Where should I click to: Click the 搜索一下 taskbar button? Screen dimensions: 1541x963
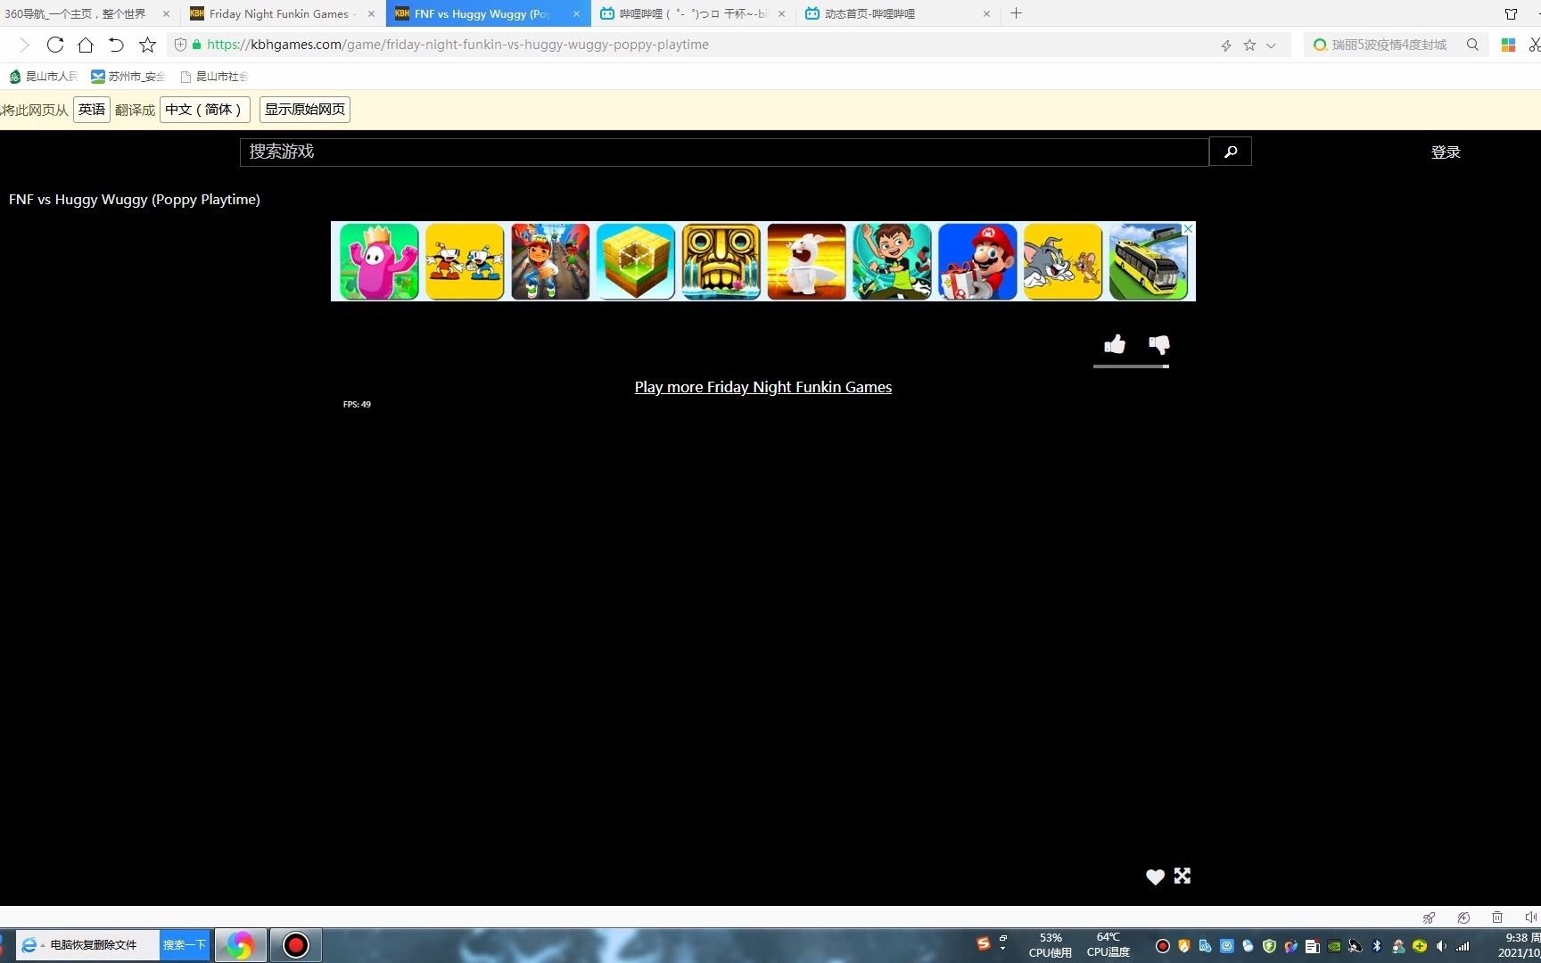click(x=185, y=945)
